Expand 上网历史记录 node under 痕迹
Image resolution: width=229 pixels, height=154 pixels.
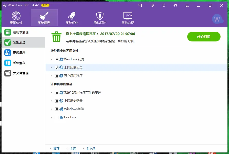click(51, 101)
